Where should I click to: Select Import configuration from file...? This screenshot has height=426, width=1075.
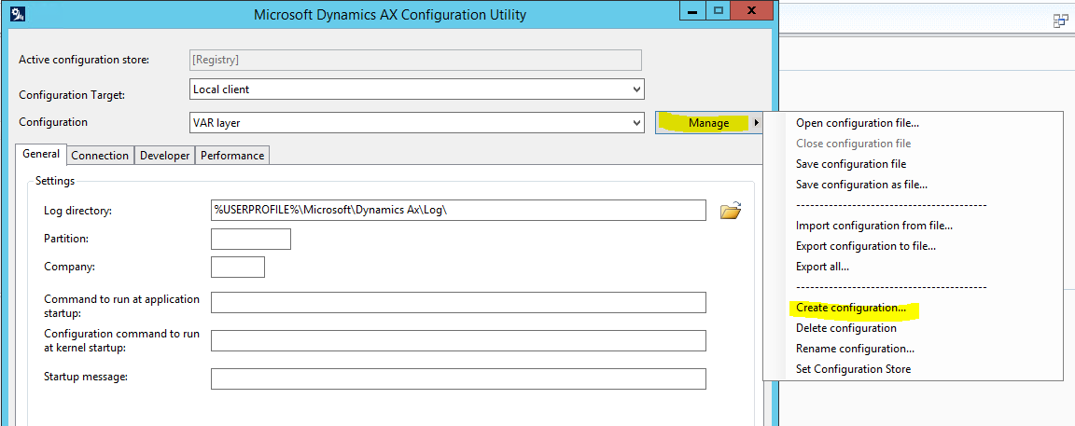click(x=873, y=226)
